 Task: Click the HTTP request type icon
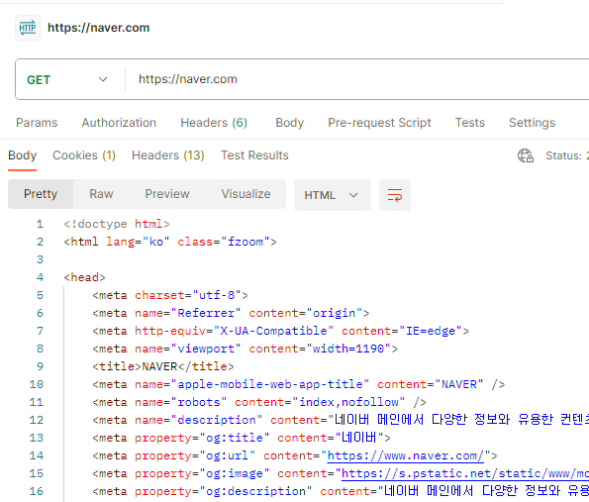[x=28, y=28]
